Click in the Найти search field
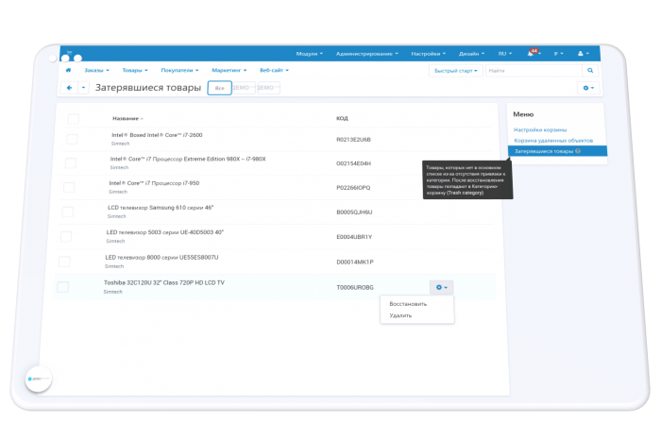 coord(534,71)
